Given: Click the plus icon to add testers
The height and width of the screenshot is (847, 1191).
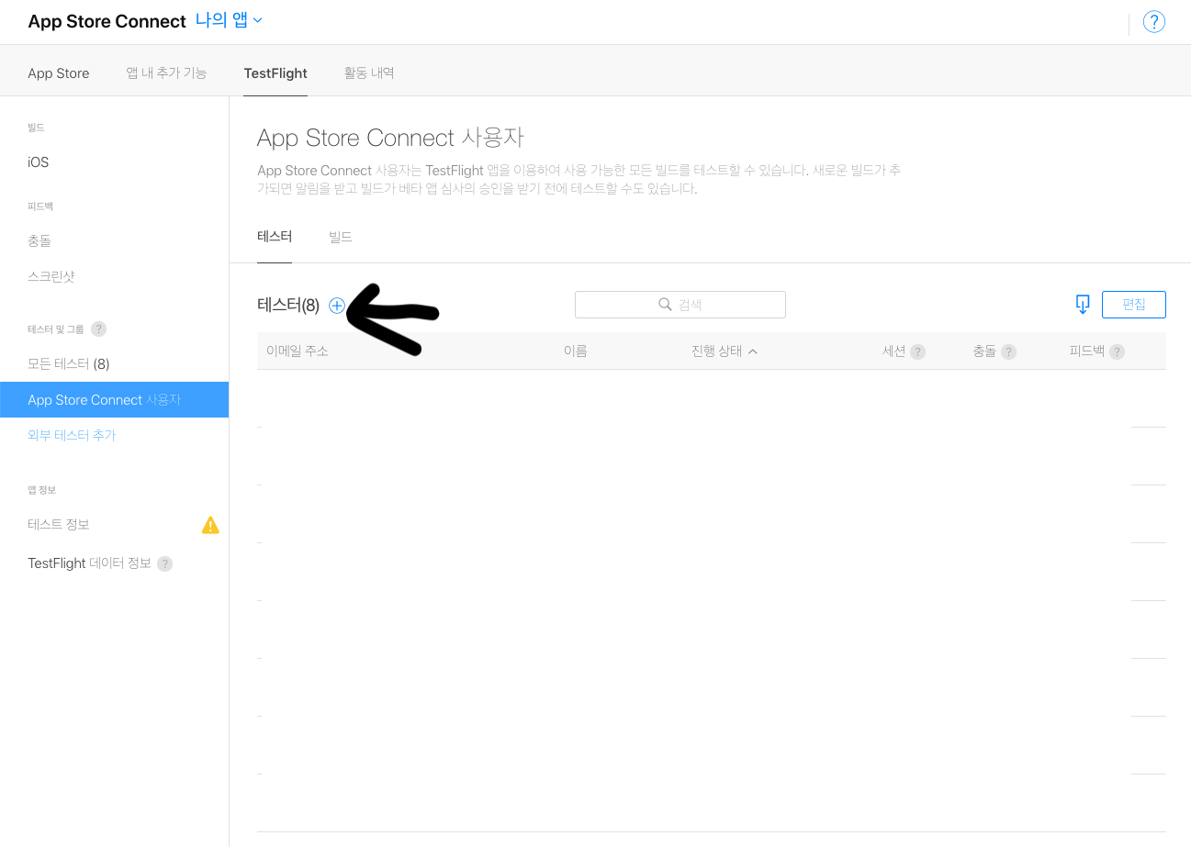Looking at the screenshot, I should tap(337, 306).
